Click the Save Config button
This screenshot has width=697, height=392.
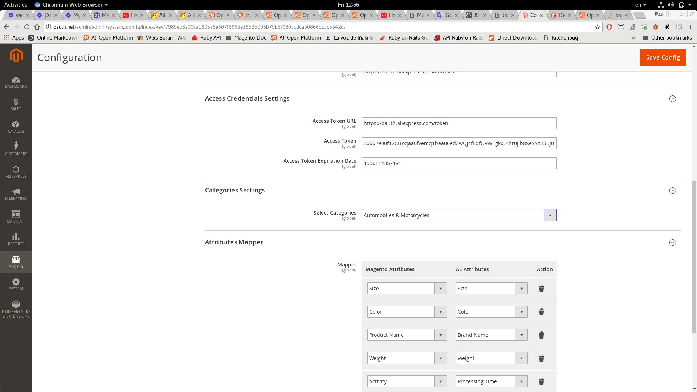pyautogui.click(x=663, y=57)
